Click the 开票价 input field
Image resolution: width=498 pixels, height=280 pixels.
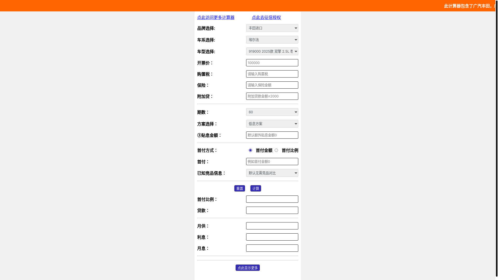(272, 63)
